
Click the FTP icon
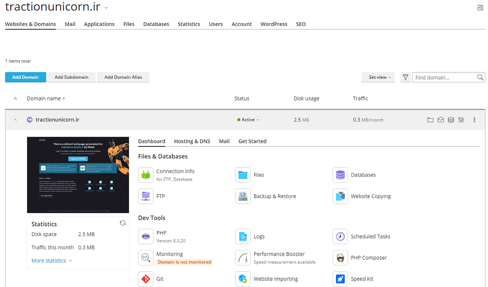(x=146, y=196)
